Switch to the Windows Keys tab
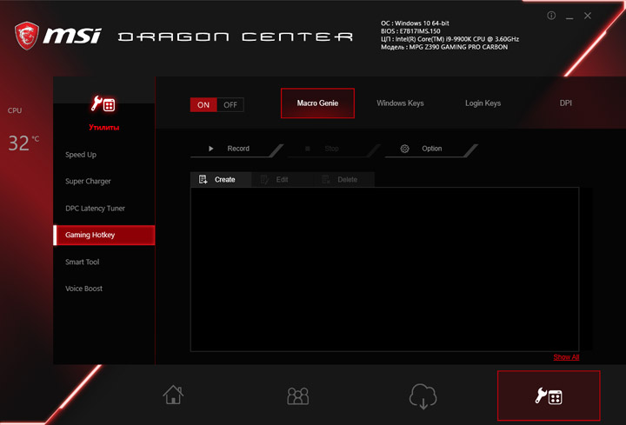626x425 pixels. tap(400, 103)
